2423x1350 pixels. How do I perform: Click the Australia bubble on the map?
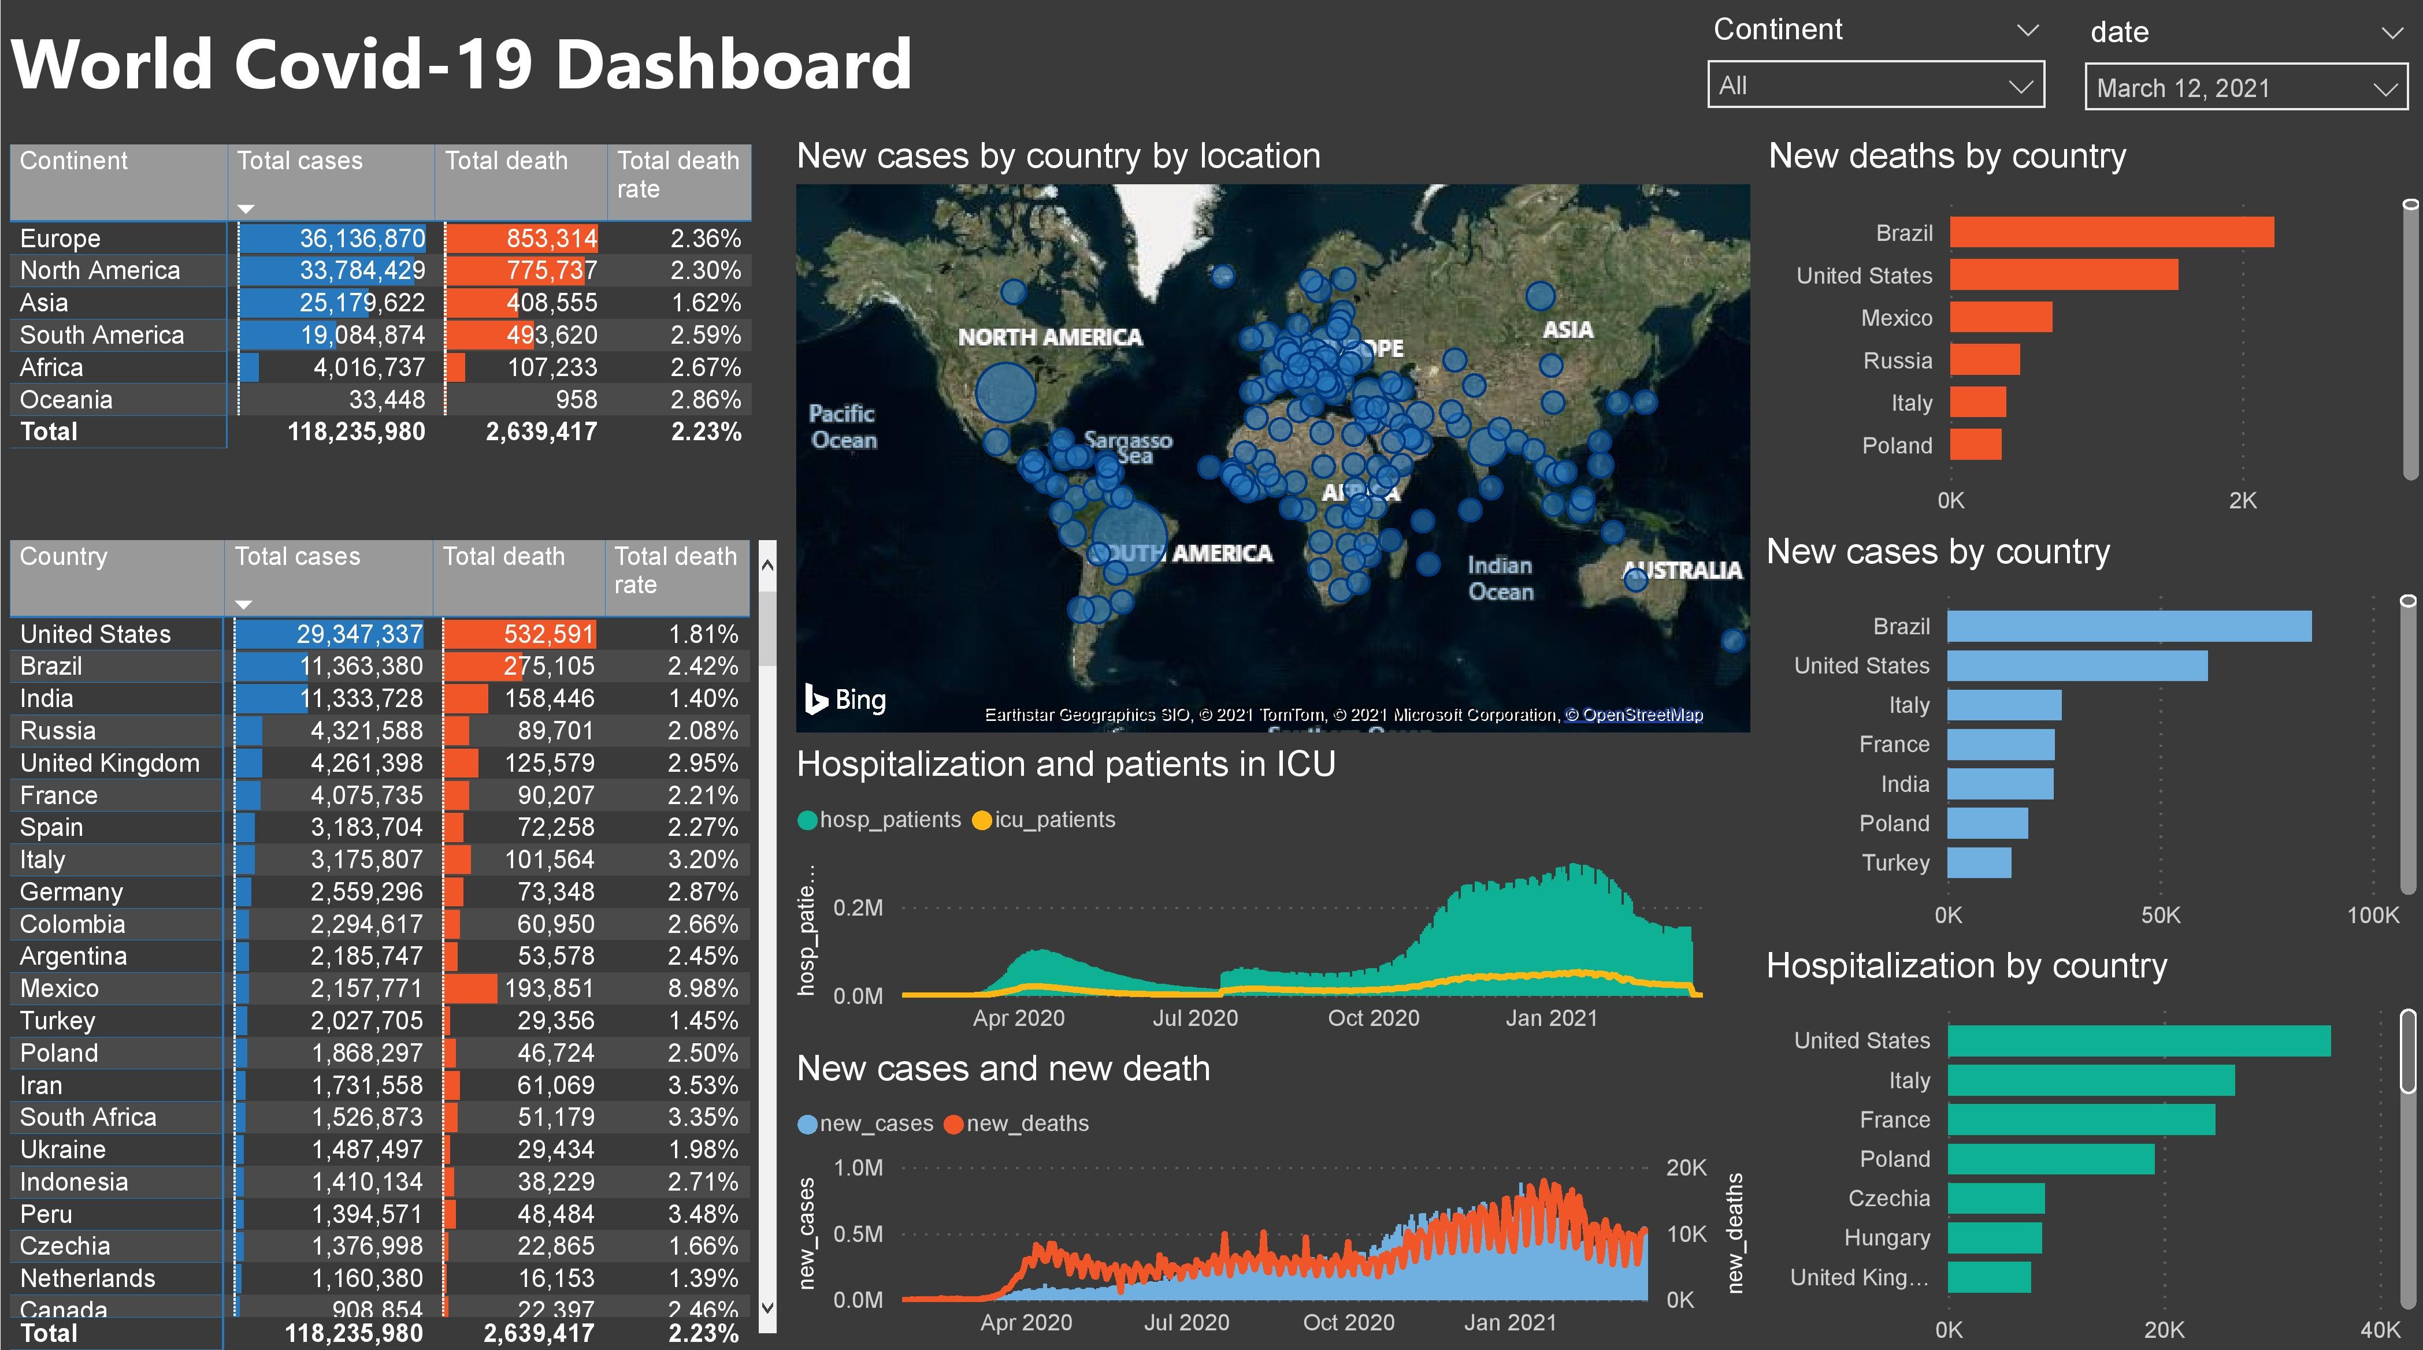coord(1636,580)
